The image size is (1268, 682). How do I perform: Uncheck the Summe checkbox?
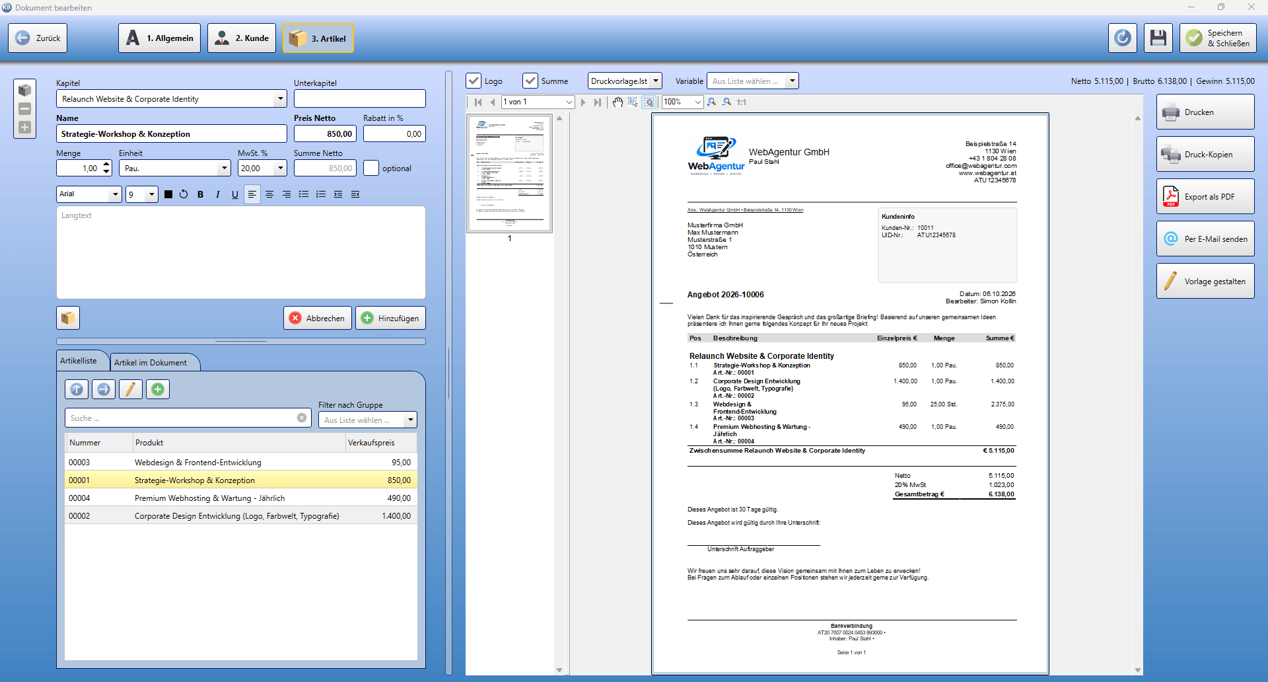tap(530, 81)
